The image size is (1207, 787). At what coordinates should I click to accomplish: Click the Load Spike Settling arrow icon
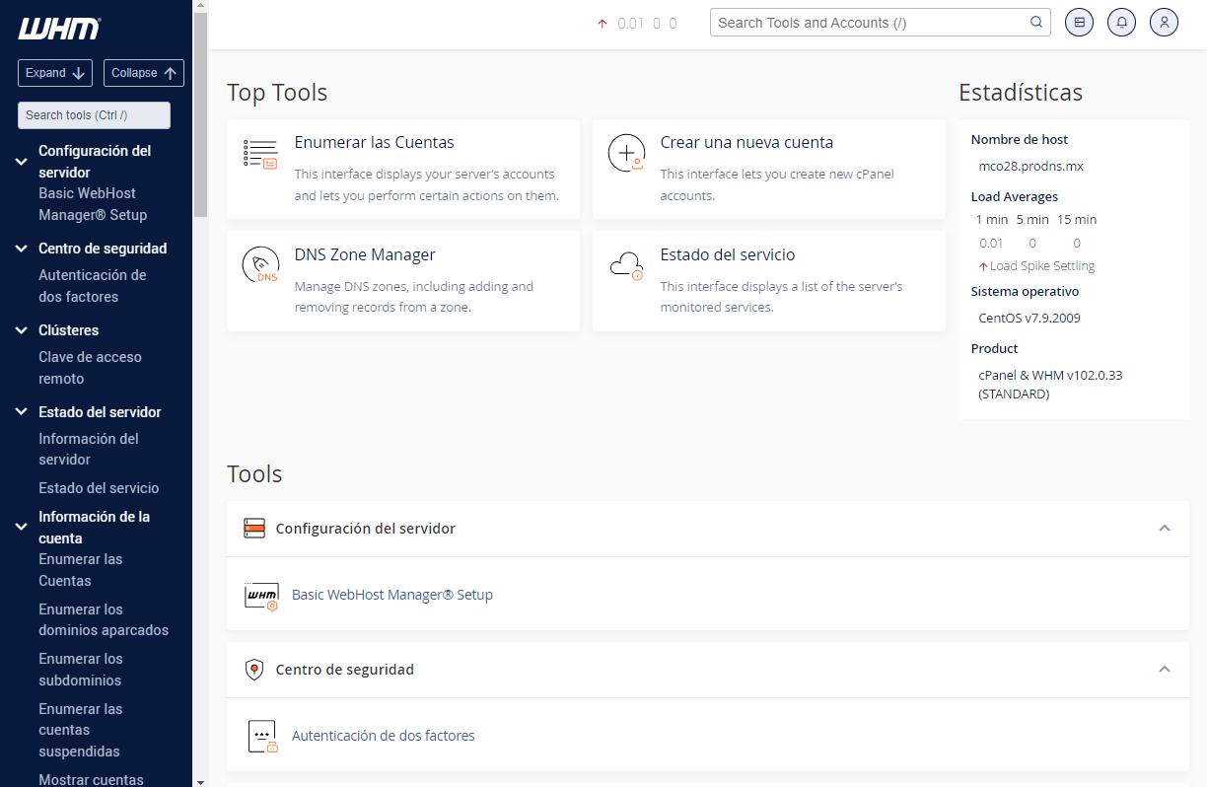click(x=983, y=266)
